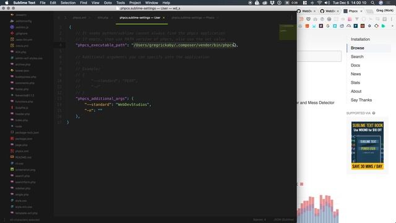Open functions.php in the sidebar
This screenshot has width=396, height=223.
point(24,102)
